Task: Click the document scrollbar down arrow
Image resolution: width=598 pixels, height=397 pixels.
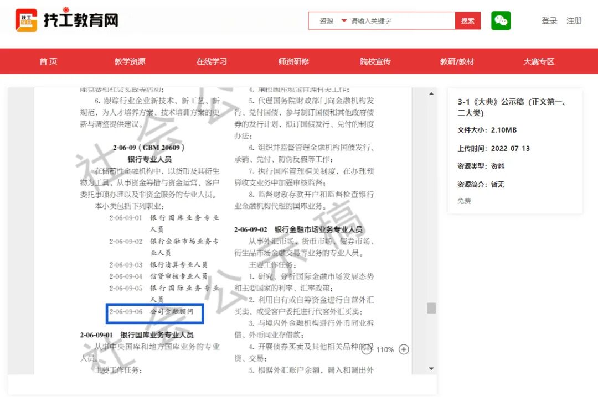Action: point(431,368)
